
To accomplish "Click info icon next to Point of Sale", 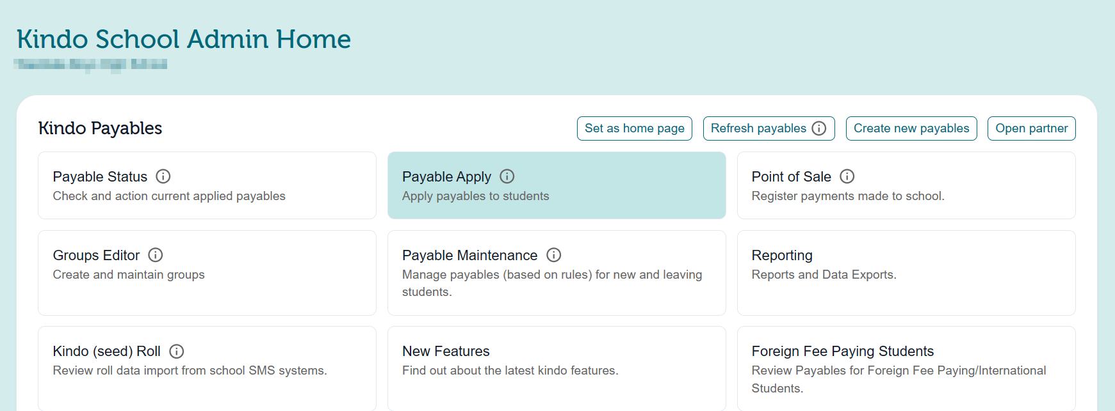I will coord(847,176).
